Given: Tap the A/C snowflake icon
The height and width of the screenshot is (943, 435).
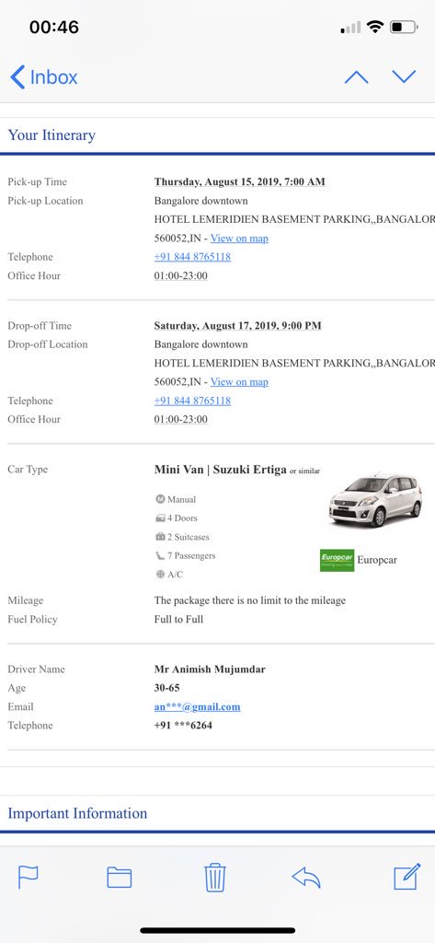Looking at the screenshot, I should (160, 575).
